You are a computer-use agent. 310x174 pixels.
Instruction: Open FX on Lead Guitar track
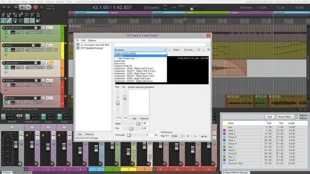point(6,68)
